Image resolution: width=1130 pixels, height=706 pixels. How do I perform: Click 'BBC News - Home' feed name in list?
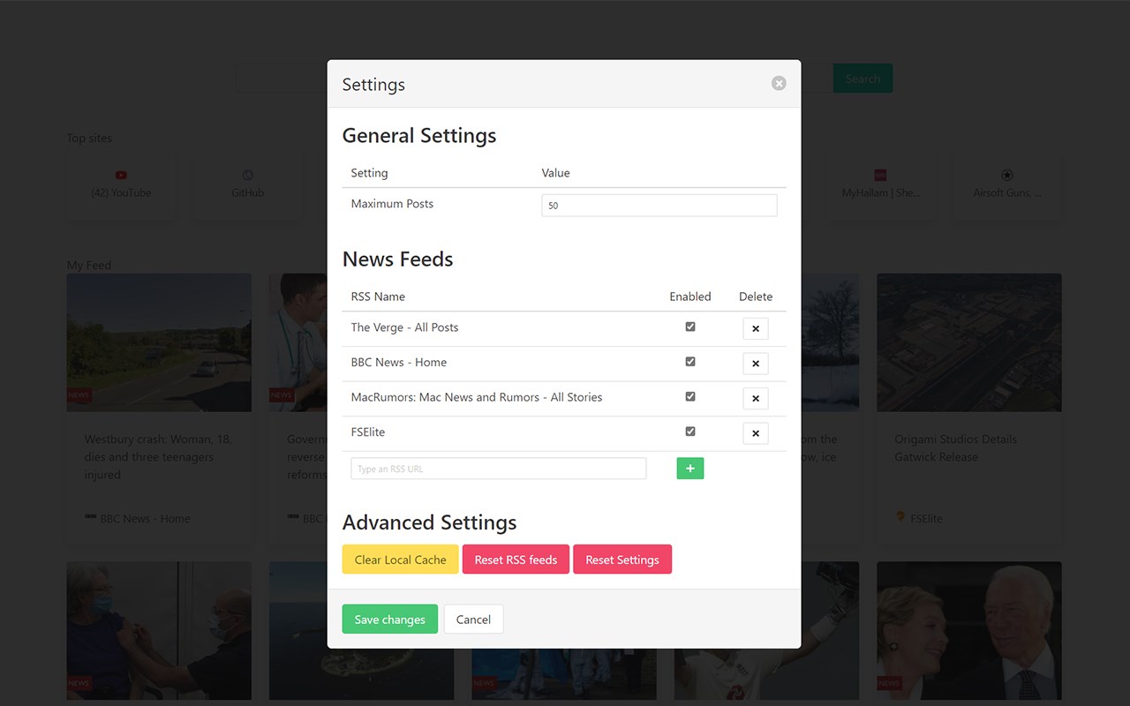399,363
